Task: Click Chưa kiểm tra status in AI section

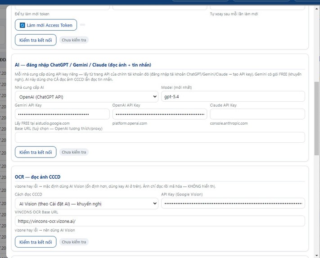Action: click(74, 152)
